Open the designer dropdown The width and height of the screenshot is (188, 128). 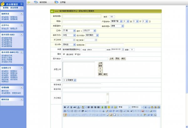(69, 45)
